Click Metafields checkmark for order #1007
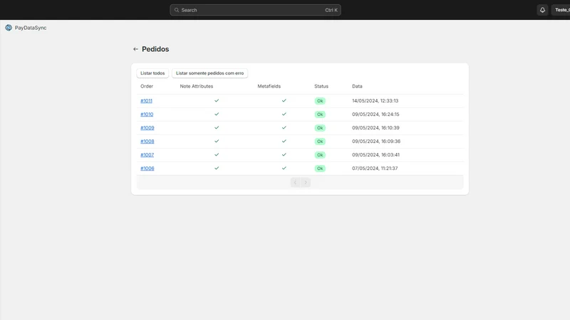 pyautogui.click(x=284, y=154)
